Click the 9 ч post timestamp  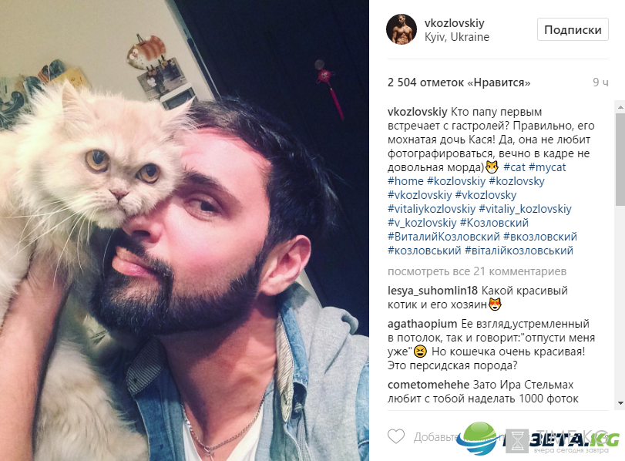pos(600,82)
